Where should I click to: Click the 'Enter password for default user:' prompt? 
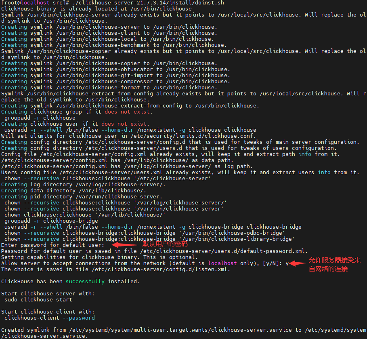[52, 245]
